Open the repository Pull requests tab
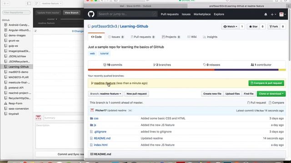Image resolution: width=291 pixels, height=163 pixels. (x=142, y=37)
